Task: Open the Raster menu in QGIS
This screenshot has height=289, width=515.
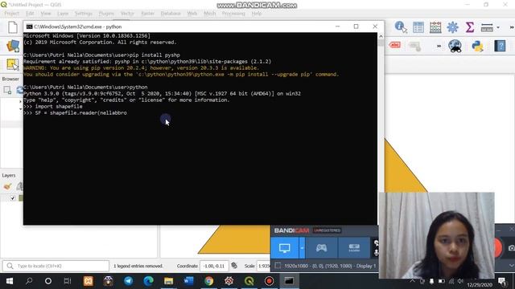Action: point(147,14)
